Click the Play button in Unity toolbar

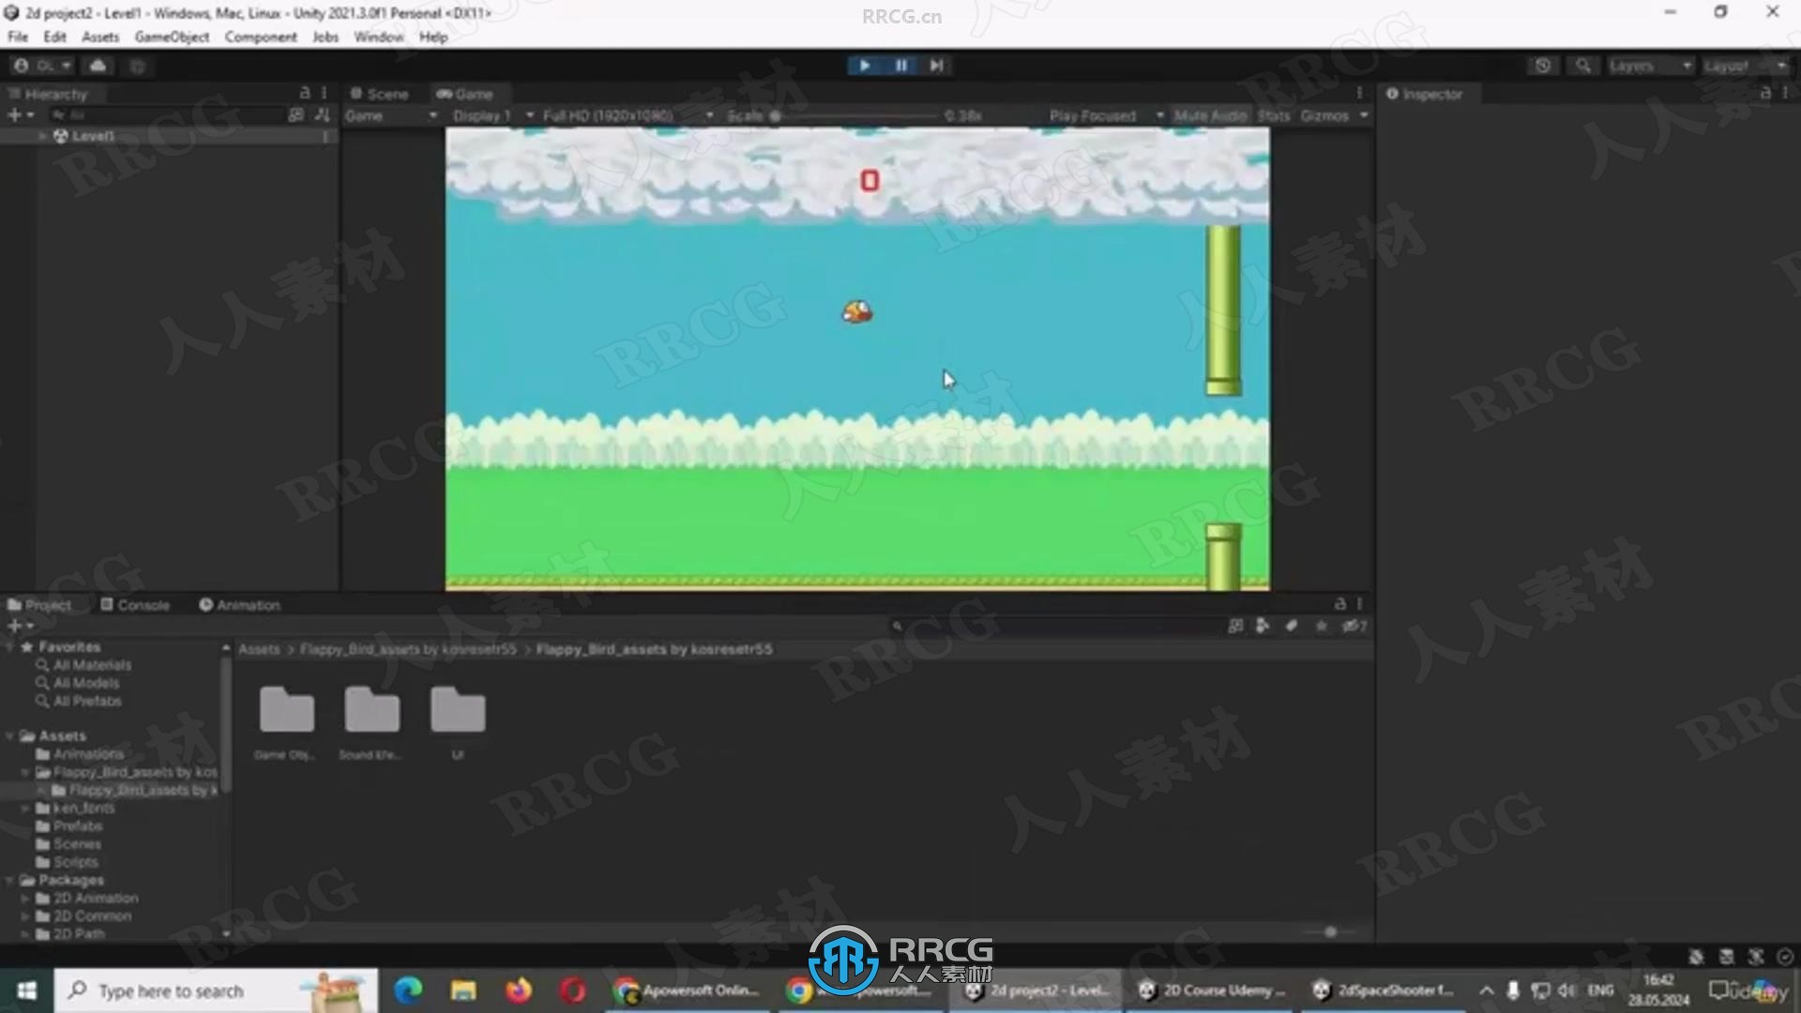(x=864, y=66)
